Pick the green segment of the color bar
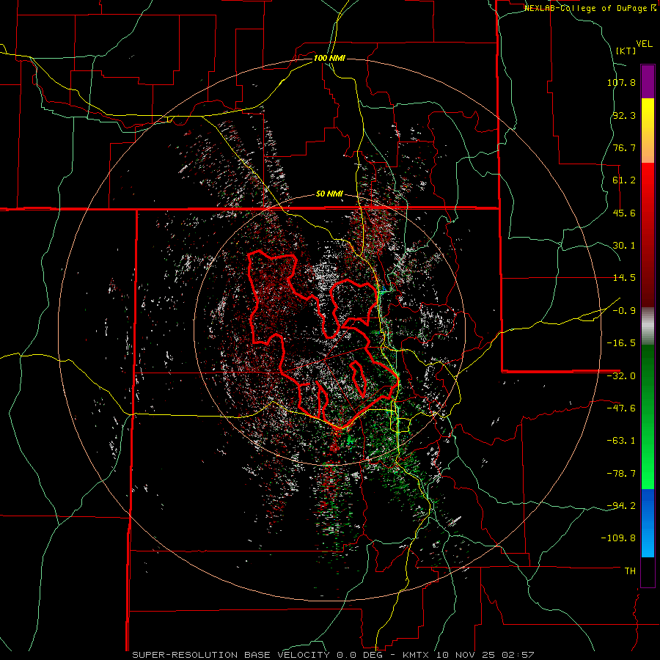Image resolution: width=660 pixels, height=660 pixels. [x=648, y=417]
